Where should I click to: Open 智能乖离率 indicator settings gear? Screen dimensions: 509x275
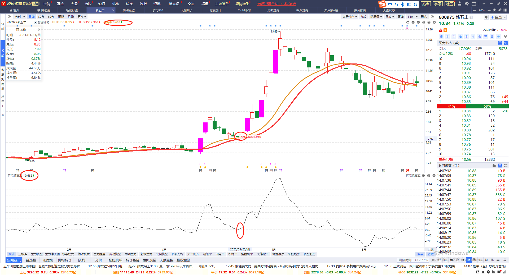(423, 176)
